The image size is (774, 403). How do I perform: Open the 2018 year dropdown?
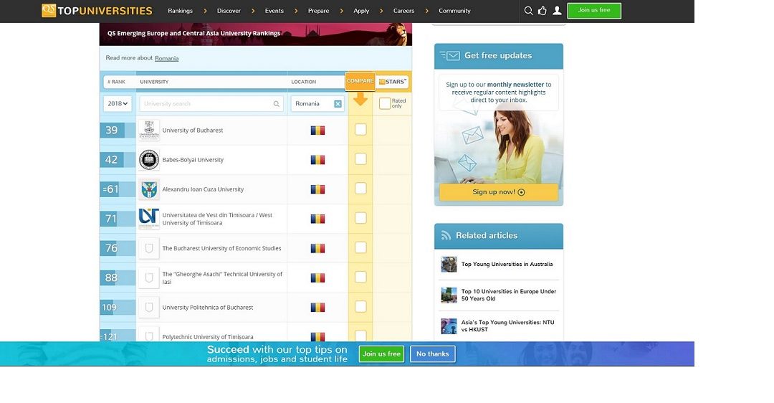pyautogui.click(x=118, y=104)
